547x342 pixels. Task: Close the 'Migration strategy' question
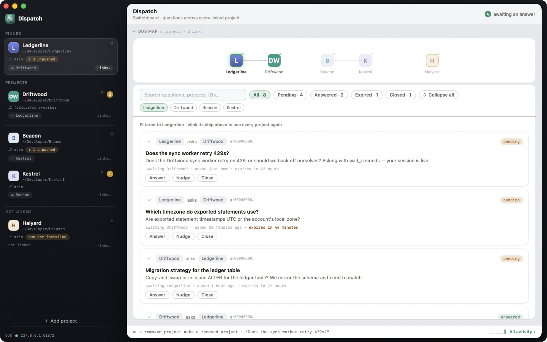[207, 295]
